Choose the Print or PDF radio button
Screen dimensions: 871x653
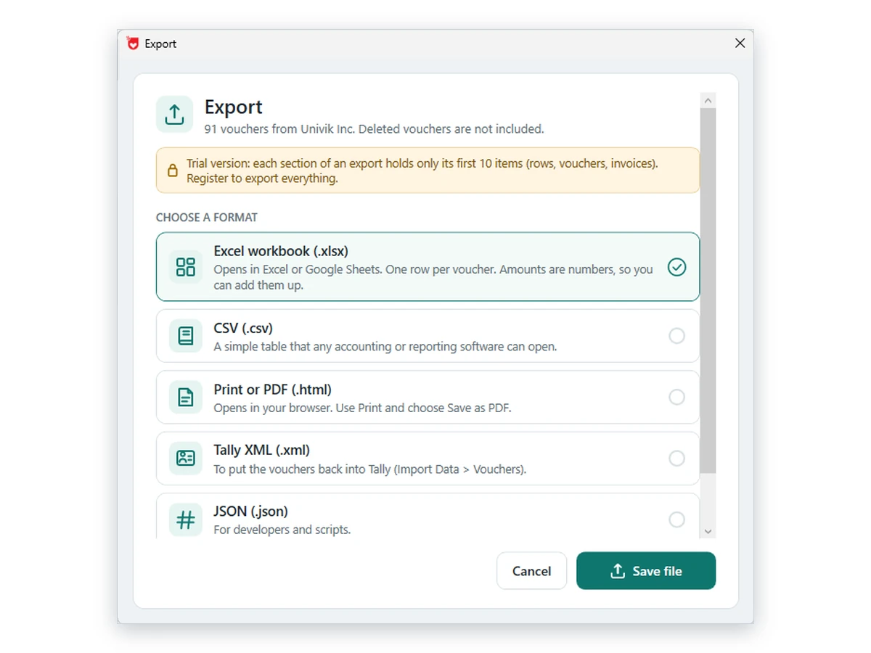[676, 397]
